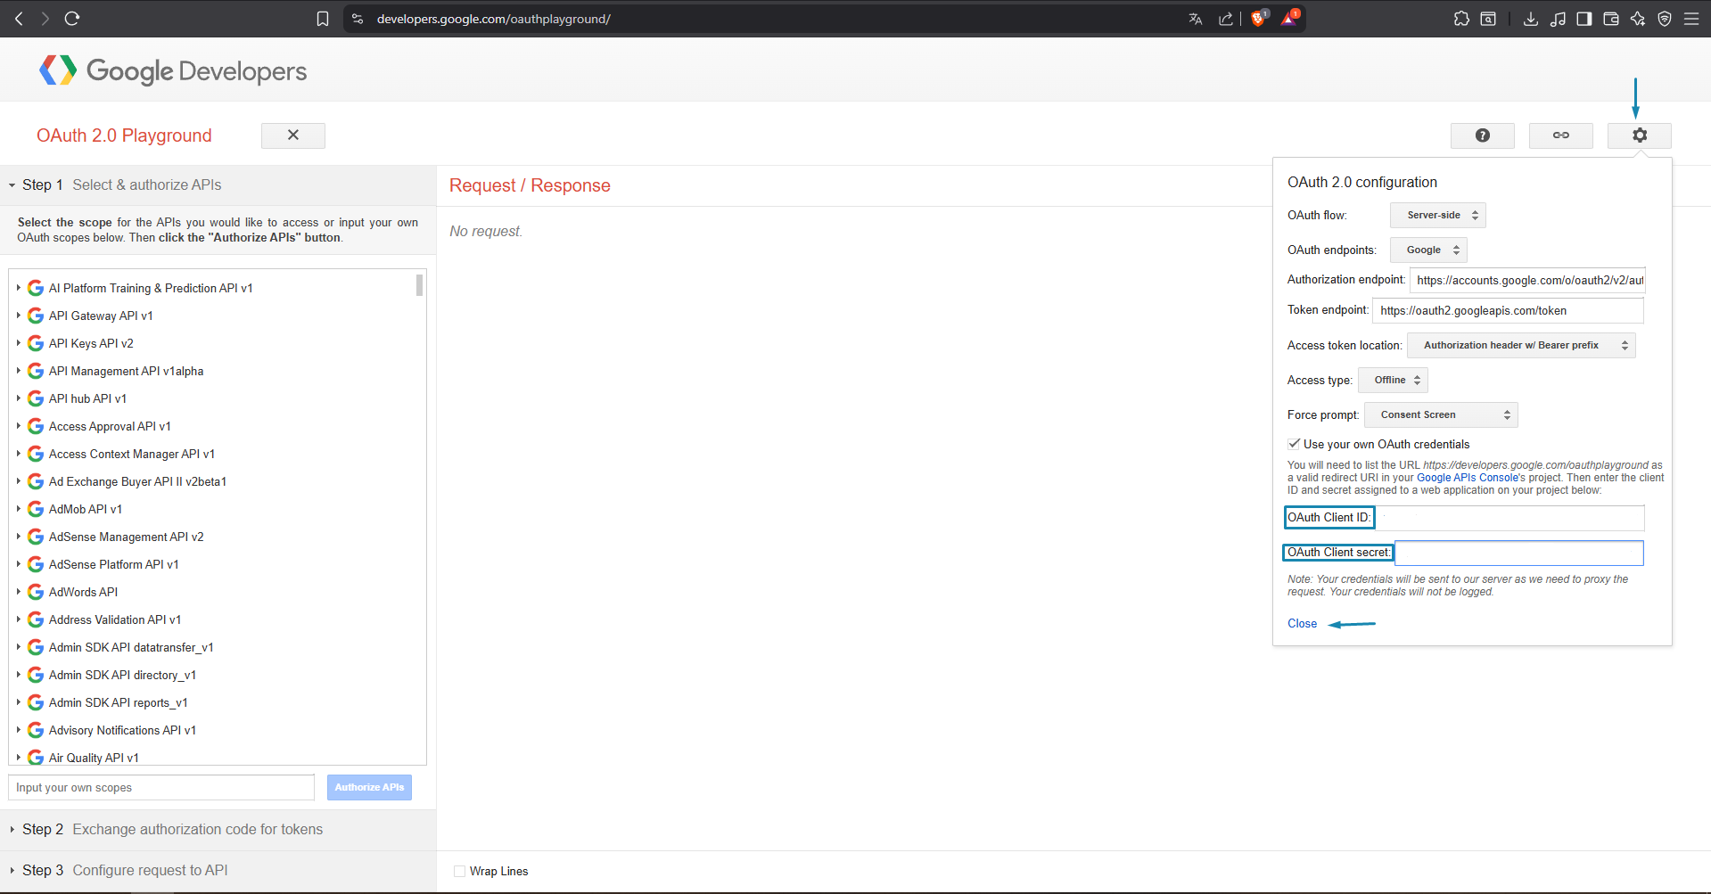Click the Brave shield icon
1711x894 pixels.
click(x=1257, y=19)
